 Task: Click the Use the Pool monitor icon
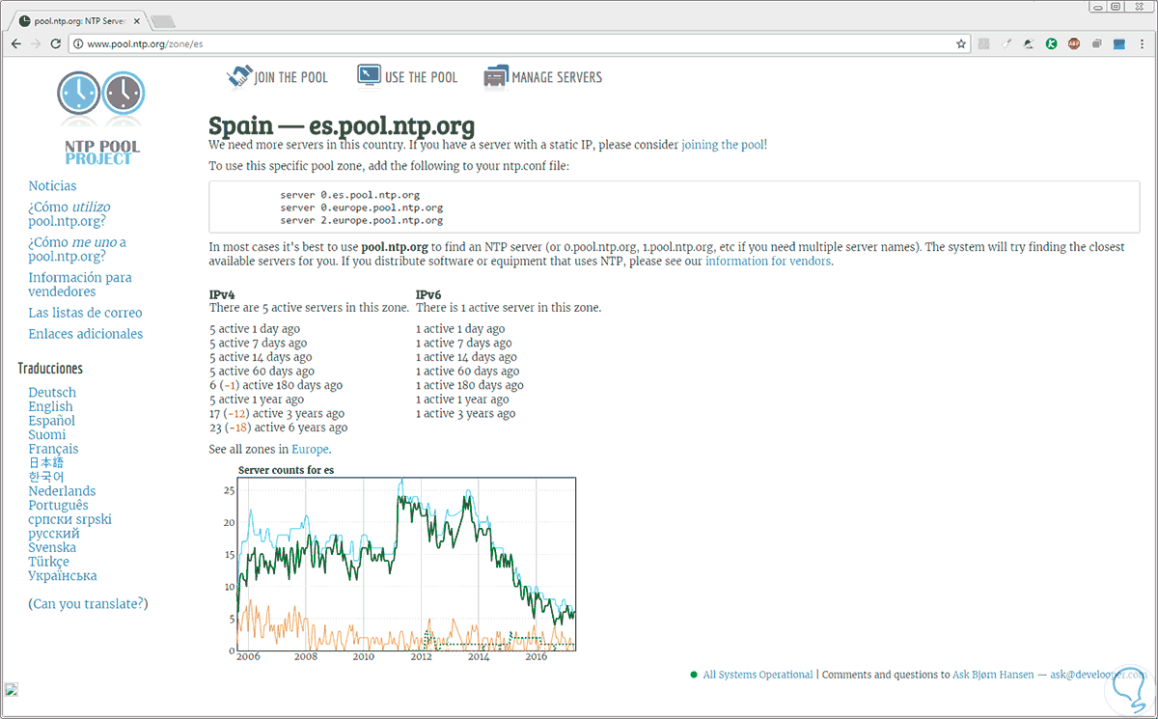click(369, 76)
